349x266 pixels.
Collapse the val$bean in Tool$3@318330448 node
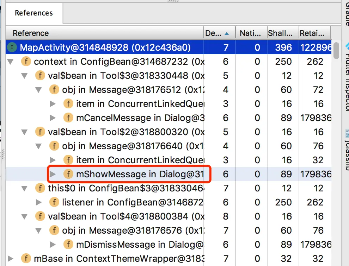pos(24,76)
